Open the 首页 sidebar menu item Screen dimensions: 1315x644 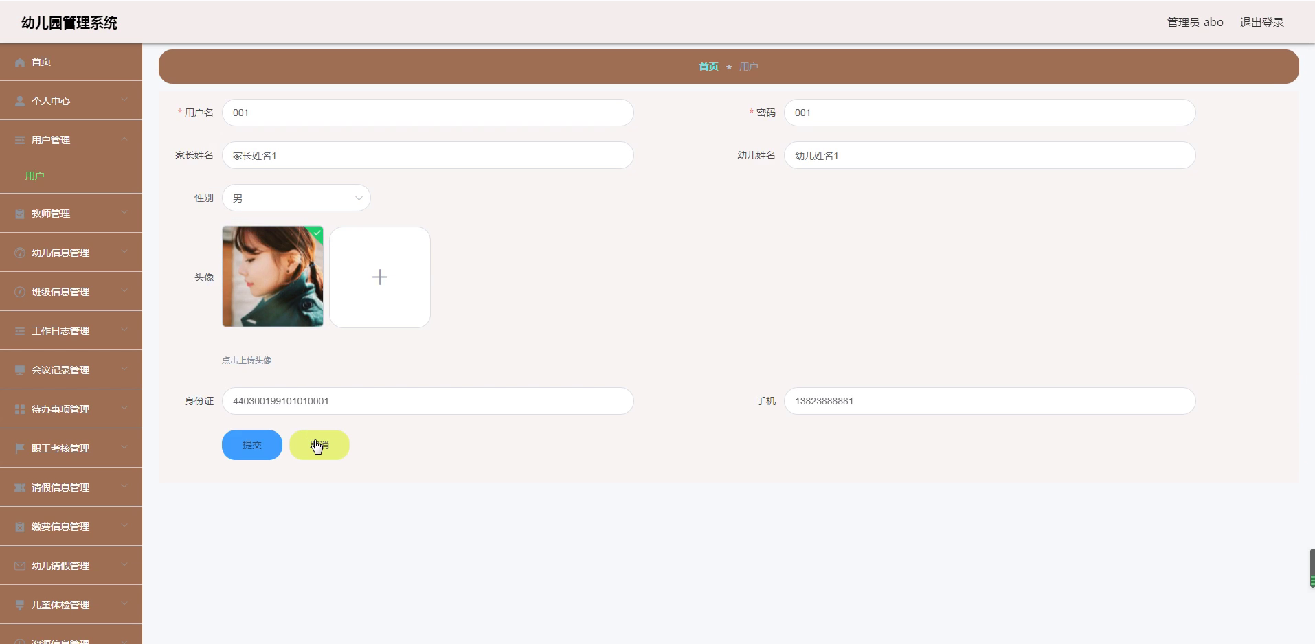click(71, 62)
